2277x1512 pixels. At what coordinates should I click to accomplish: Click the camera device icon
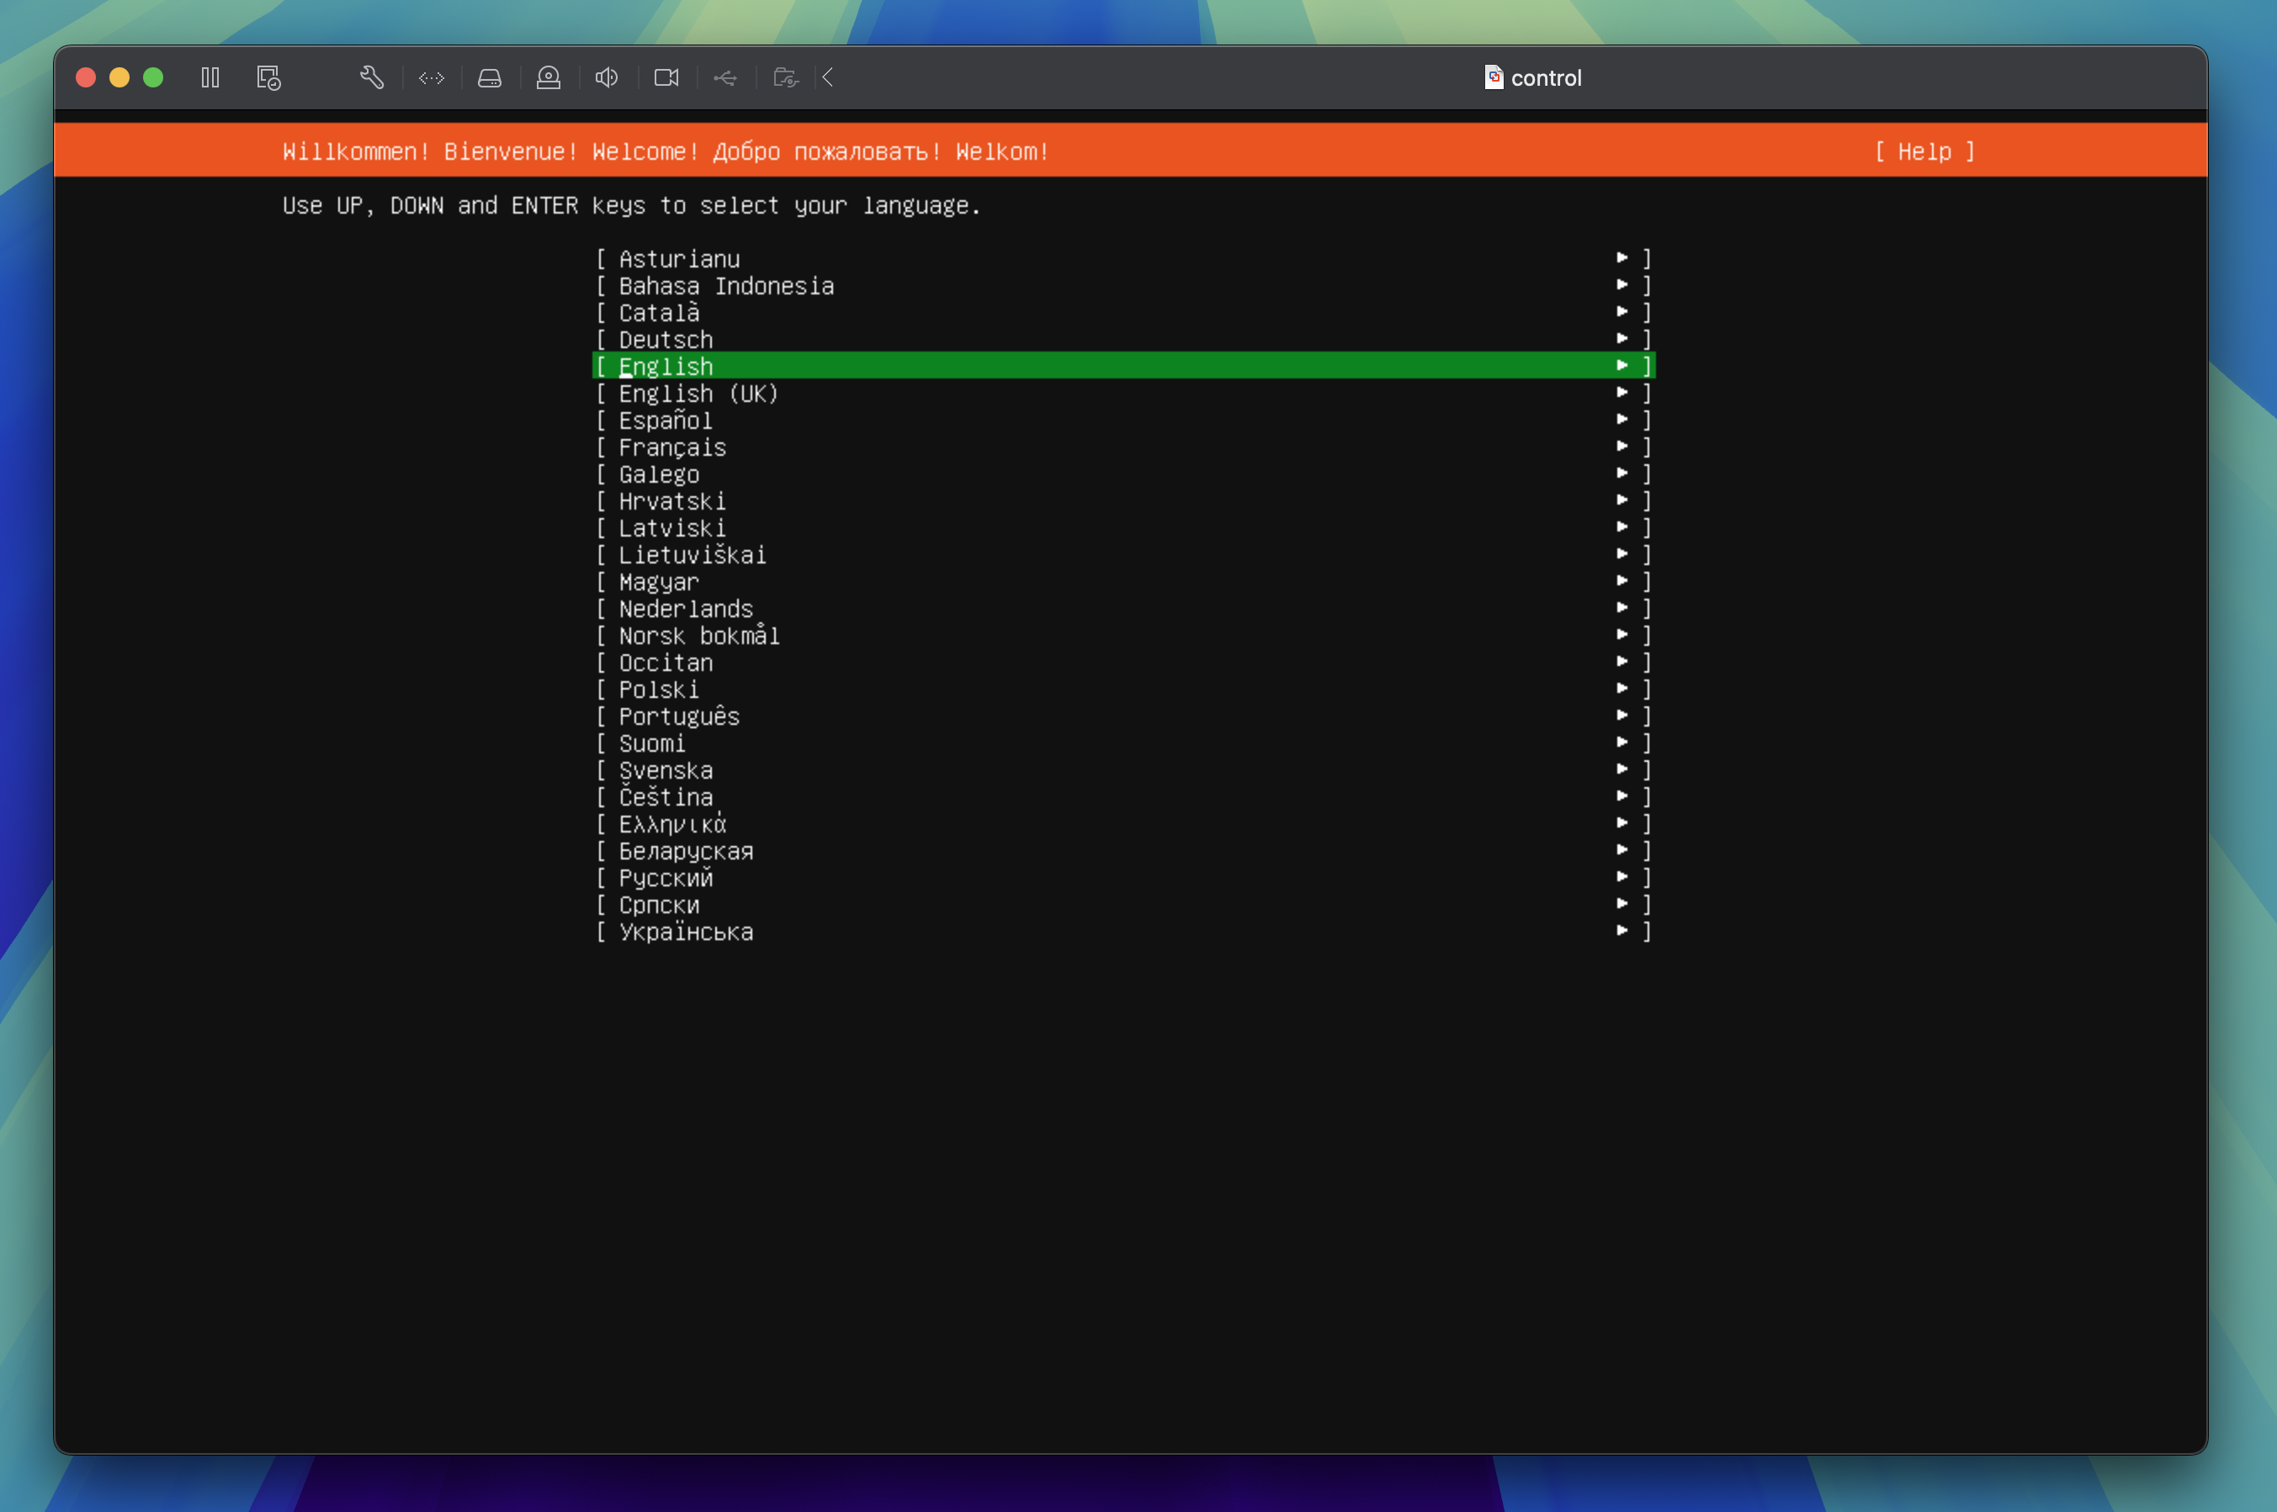click(666, 77)
